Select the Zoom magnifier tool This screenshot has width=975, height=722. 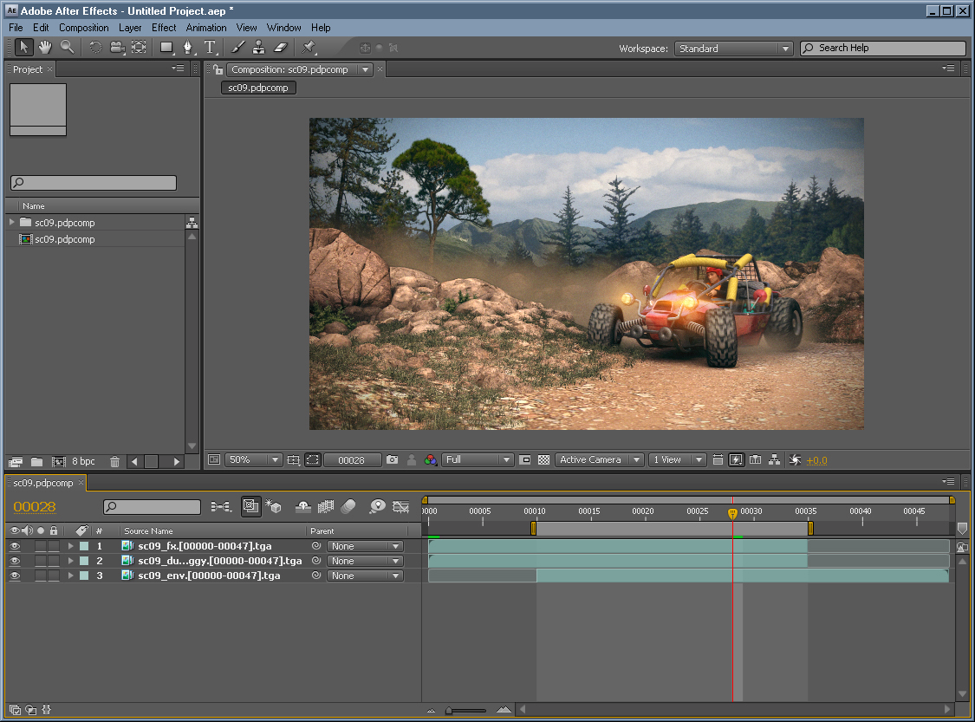pyautogui.click(x=67, y=48)
